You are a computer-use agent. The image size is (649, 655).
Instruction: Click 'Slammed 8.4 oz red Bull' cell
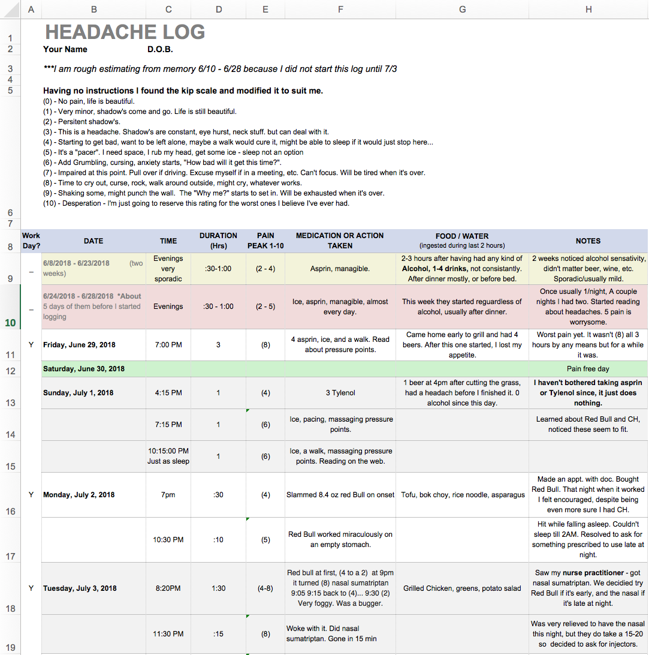coord(340,495)
